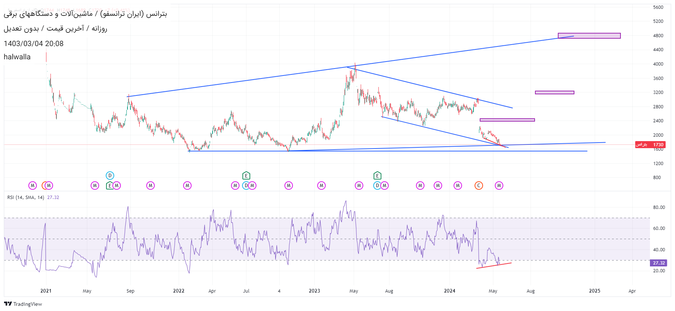Click the M marker just above the 2022 axis label
The image size is (675, 311).
tap(188, 185)
